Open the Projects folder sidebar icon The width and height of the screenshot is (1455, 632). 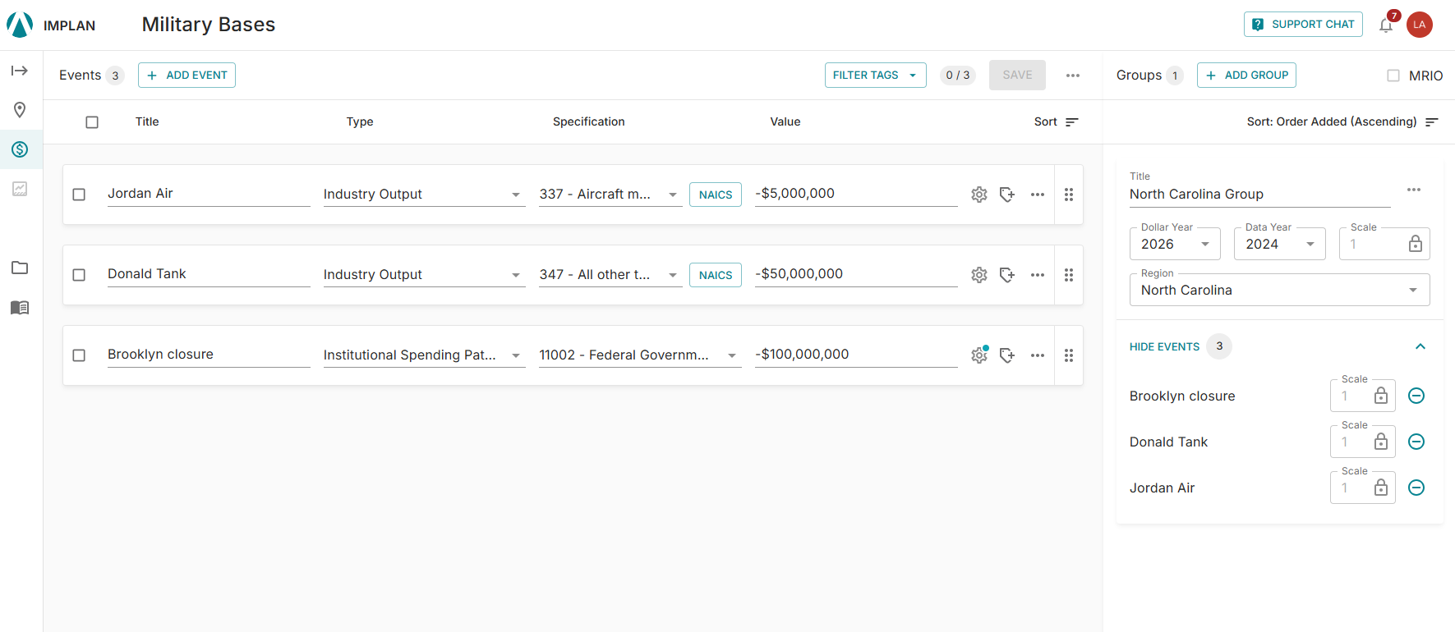pyautogui.click(x=20, y=268)
